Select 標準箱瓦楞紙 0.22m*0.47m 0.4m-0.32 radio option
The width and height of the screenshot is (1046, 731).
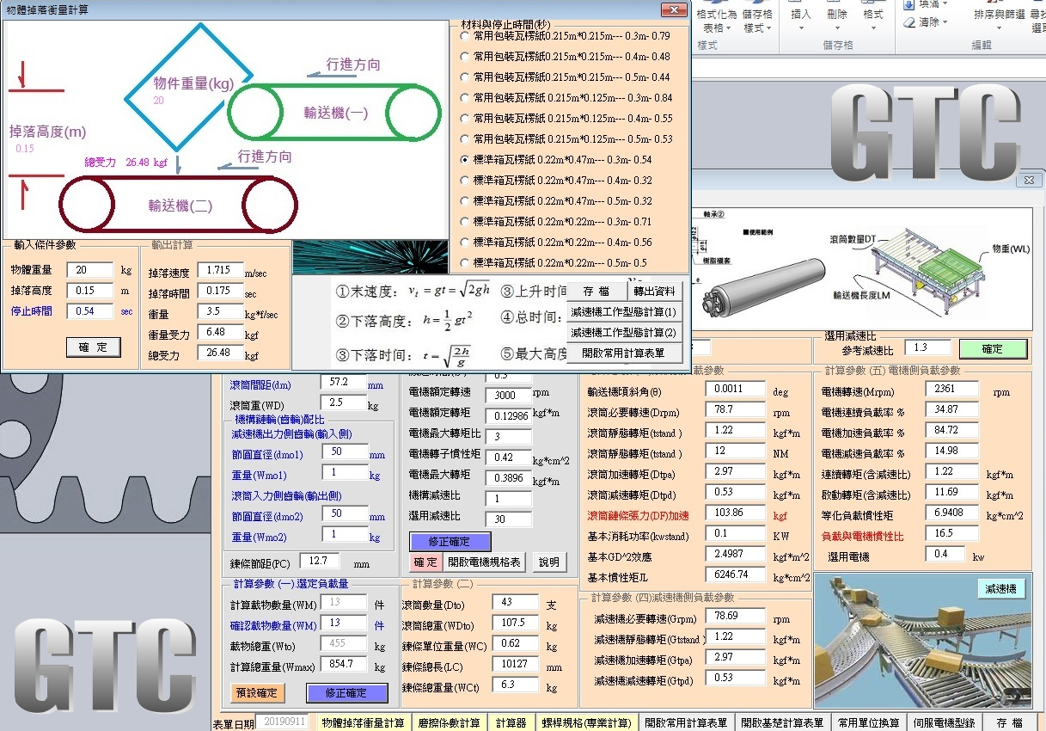pos(465,181)
